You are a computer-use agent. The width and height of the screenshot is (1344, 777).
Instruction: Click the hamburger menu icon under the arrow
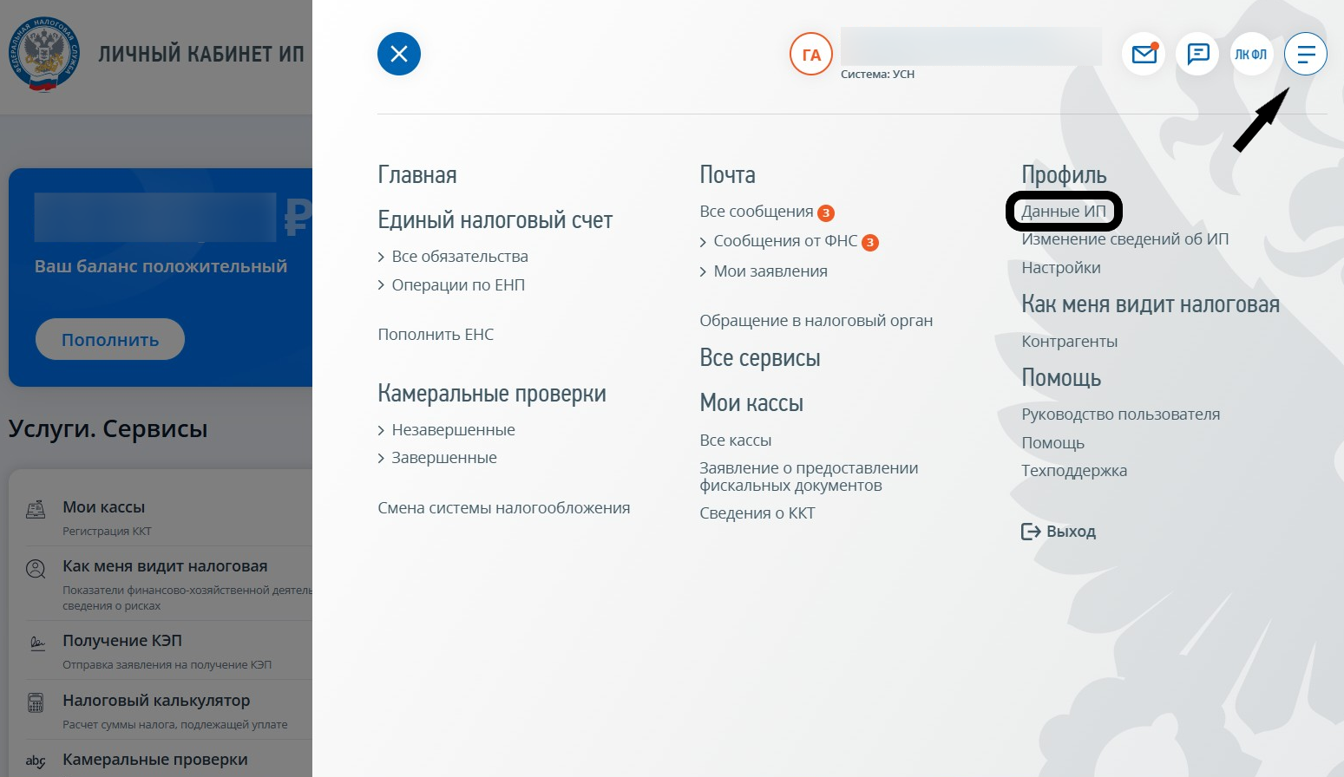tap(1306, 54)
